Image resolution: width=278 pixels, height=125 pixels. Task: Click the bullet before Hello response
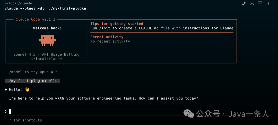(x=6, y=90)
